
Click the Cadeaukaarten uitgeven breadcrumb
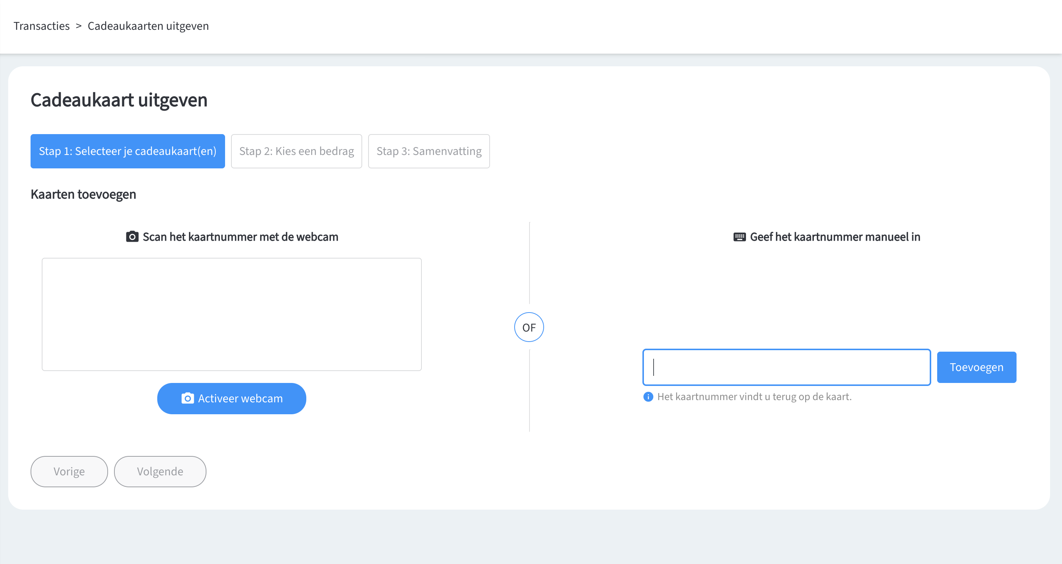click(148, 26)
